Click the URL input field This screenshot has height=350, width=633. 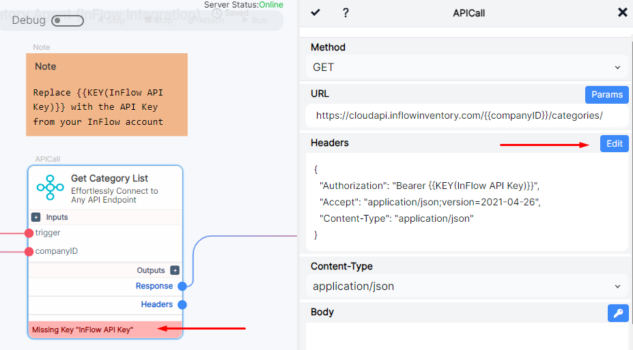pyautogui.click(x=467, y=116)
